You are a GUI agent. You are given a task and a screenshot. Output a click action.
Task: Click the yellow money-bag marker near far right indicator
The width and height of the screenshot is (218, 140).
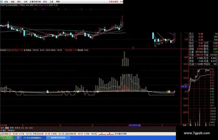tap(169, 91)
